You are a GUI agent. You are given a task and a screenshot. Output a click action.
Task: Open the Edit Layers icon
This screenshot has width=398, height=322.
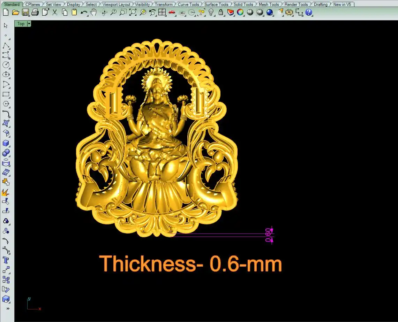coord(231,13)
